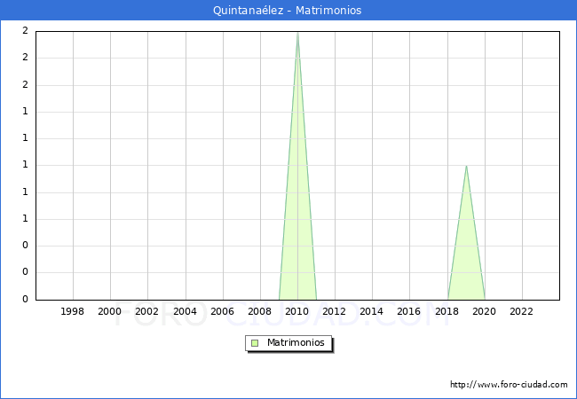Select the 2010 x-axis label
This screenshot has width=577, height=399.
pyautogui.click(x=297, y=311)
